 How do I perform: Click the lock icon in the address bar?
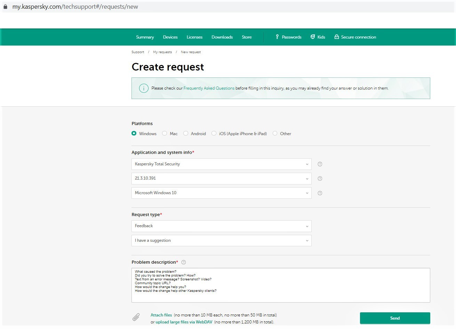coord(5,7)
